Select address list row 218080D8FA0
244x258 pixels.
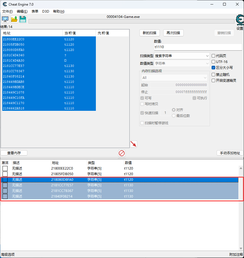coord(120,180)
